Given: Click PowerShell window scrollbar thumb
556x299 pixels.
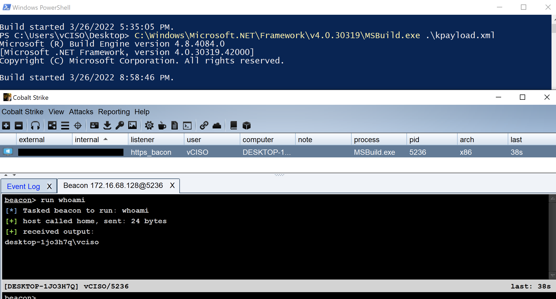Looking at the screenshot, I should [554, 28].
